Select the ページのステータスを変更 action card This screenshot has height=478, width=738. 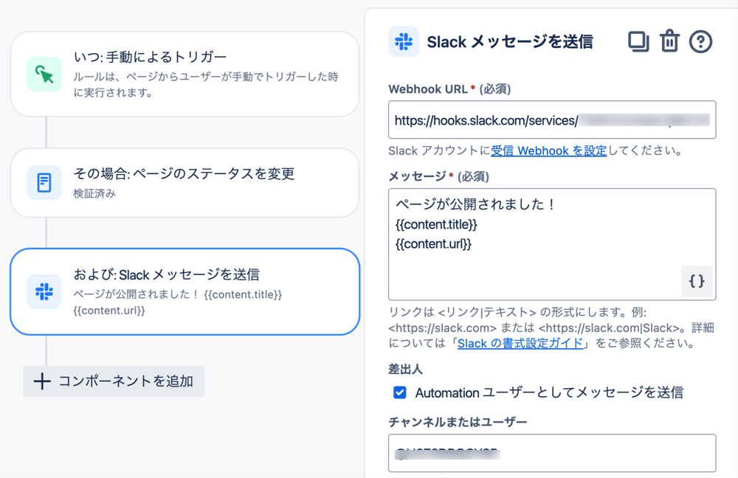pos(185,182)
